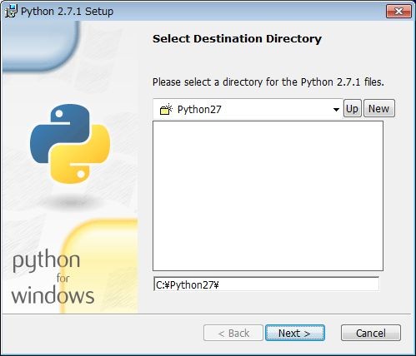This screenshot has height=356, width=416.
Task: Proceed by clicking Next >
Action: coord(295,333)
